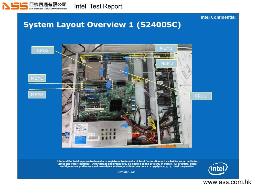
Task: Click the Intel Confidential notice
Action: 218,17
